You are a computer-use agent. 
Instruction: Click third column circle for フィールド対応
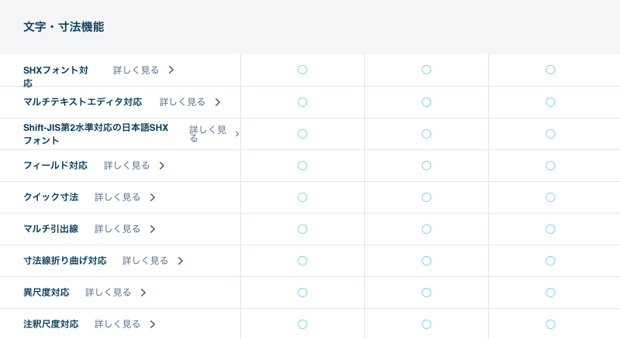(550, 166)
